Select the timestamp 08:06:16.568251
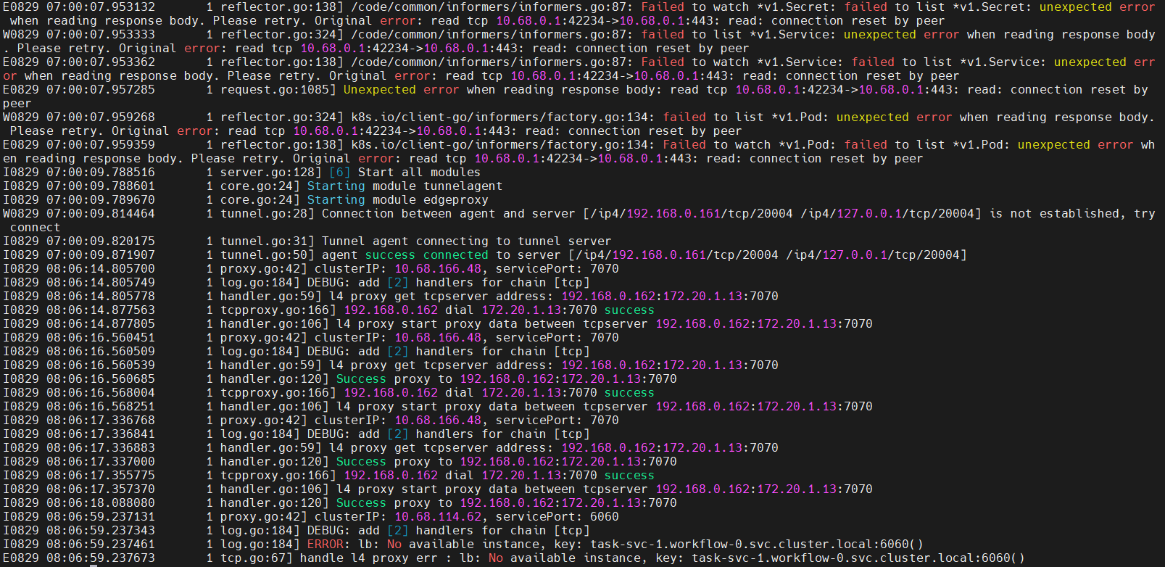 click(101, 407)
